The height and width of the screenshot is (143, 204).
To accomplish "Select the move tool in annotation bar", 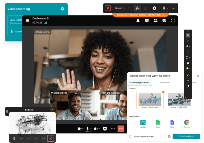I will 188,41.
